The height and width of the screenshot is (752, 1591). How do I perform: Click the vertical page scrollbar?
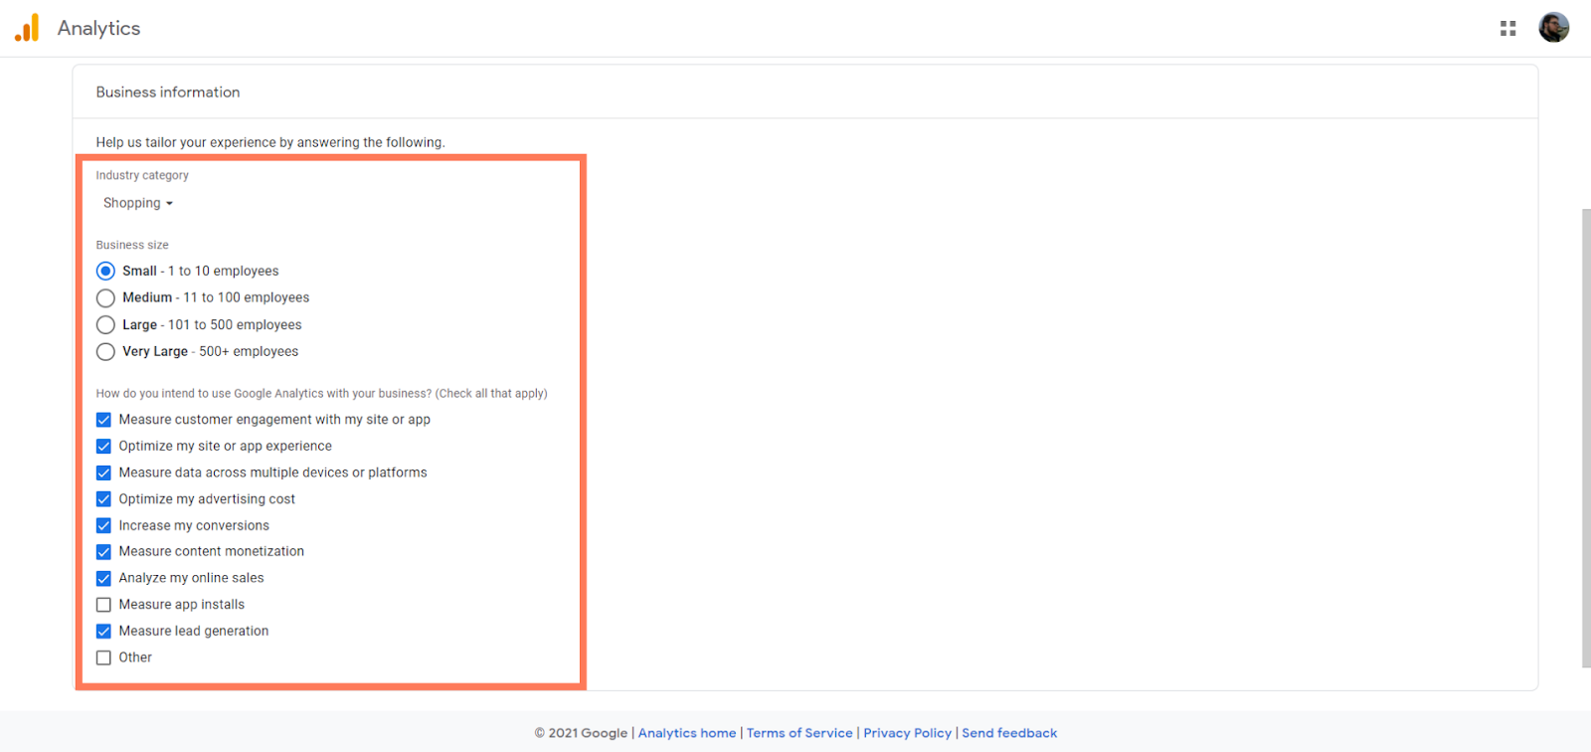pos(1585,438)
